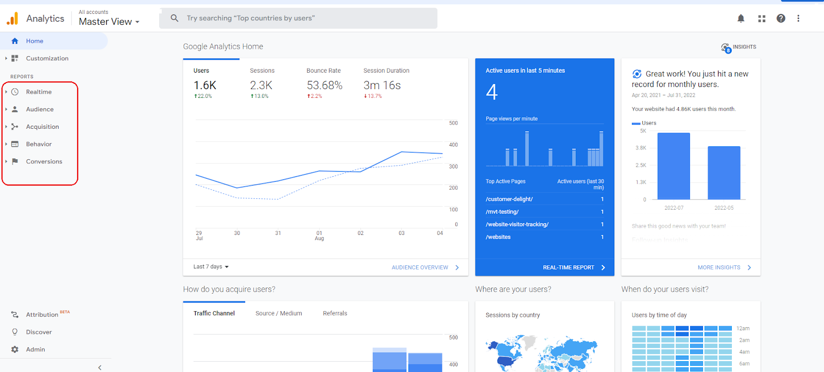This screenshot has height=372, width=824.
Task: Collapse the left sidebar with the chevron
Action: click(100, 367)
